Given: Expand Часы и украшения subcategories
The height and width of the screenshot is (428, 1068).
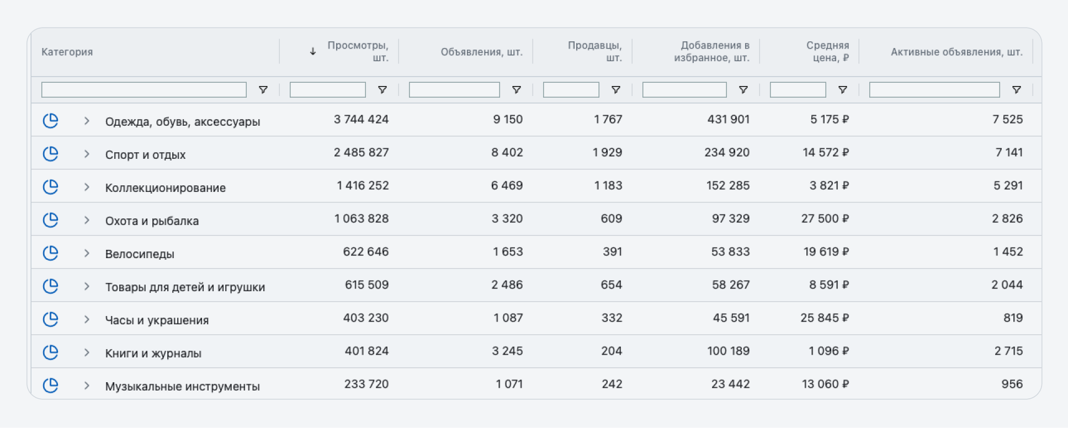Looking at the screenshot, I should [87, 319].
